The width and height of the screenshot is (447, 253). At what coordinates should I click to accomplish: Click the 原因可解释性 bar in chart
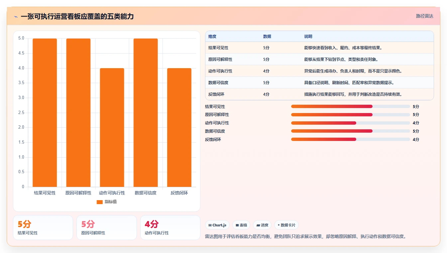click(x=78, y=113)
